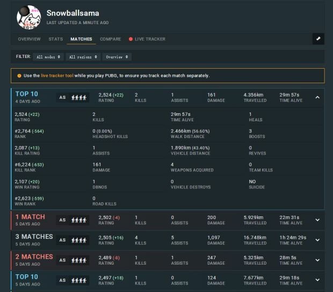The width and height of the screenshot is (333, 292).
Task: Click the red Live Tracker dot icon
Action: click(131, 39)
